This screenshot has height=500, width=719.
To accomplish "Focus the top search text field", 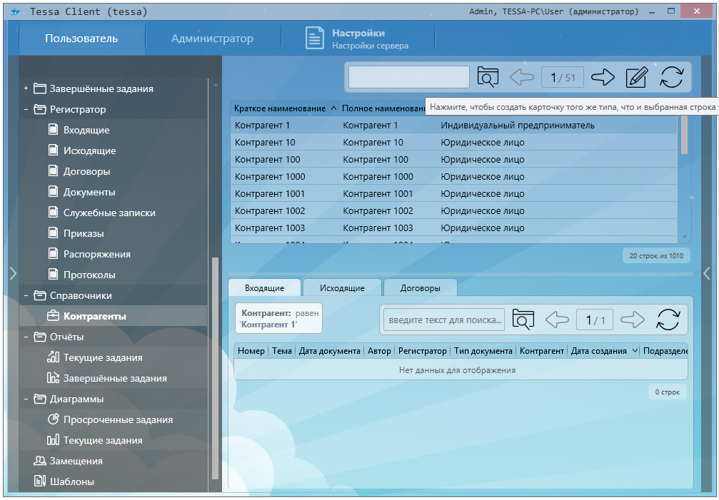I will pyautogui.click(x=409, y=77).
